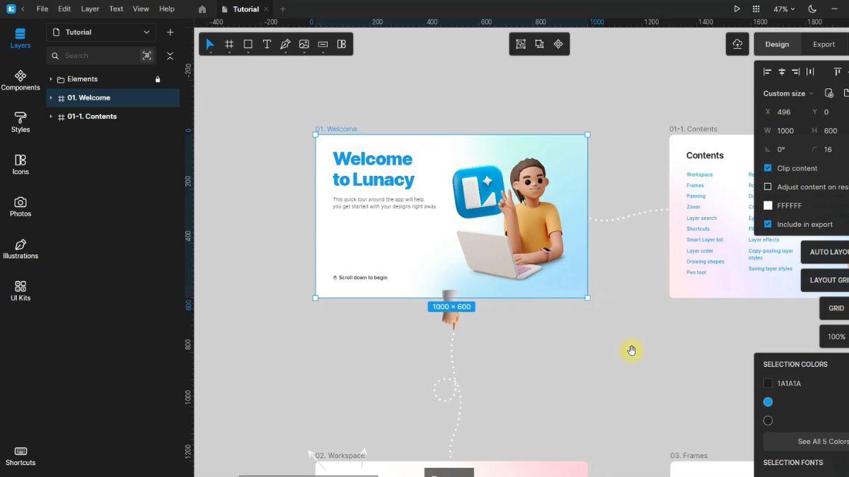The width and height of the screenshot is (849, 477).
Task: Uncheck the Include in export checkbox
Action: [x=768, y=224]
